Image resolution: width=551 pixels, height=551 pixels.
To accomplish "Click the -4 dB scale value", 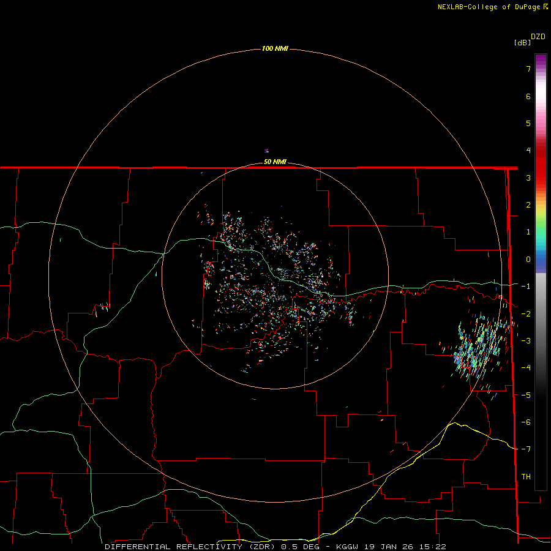I will [x=526, y=368].
